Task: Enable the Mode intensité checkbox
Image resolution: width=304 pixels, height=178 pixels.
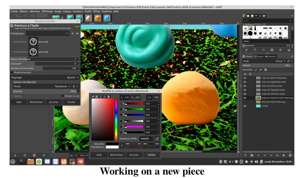Action: [12, 72]
